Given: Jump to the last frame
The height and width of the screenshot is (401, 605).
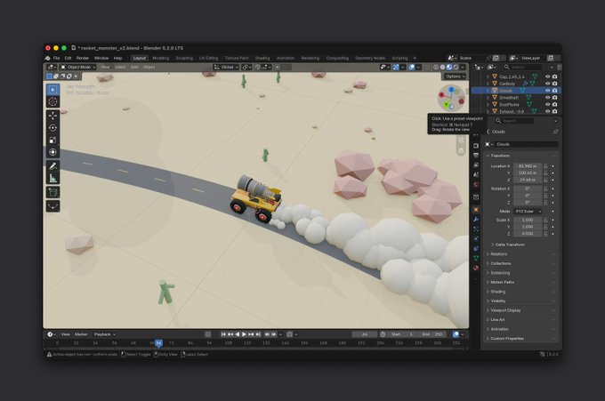Looking at the screenshot, I should (258, 334).
